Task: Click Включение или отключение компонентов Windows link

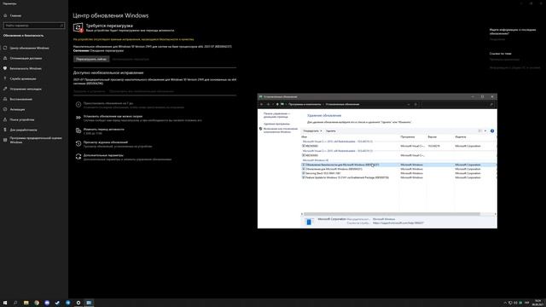Action: [281, 130]
